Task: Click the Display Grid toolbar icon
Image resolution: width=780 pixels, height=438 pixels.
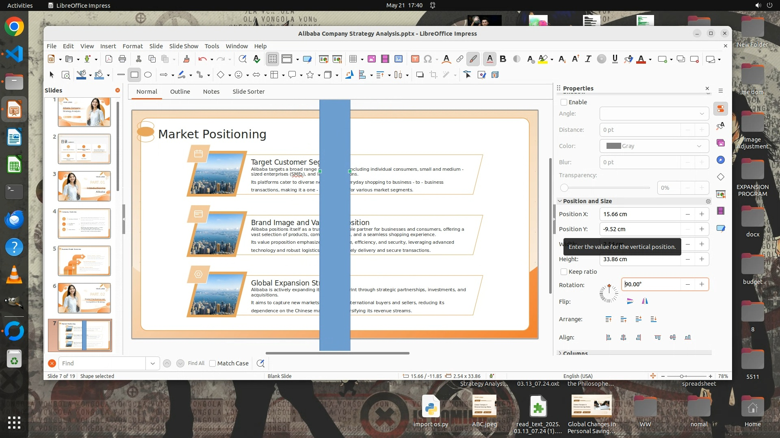Action: click(272, 59)
